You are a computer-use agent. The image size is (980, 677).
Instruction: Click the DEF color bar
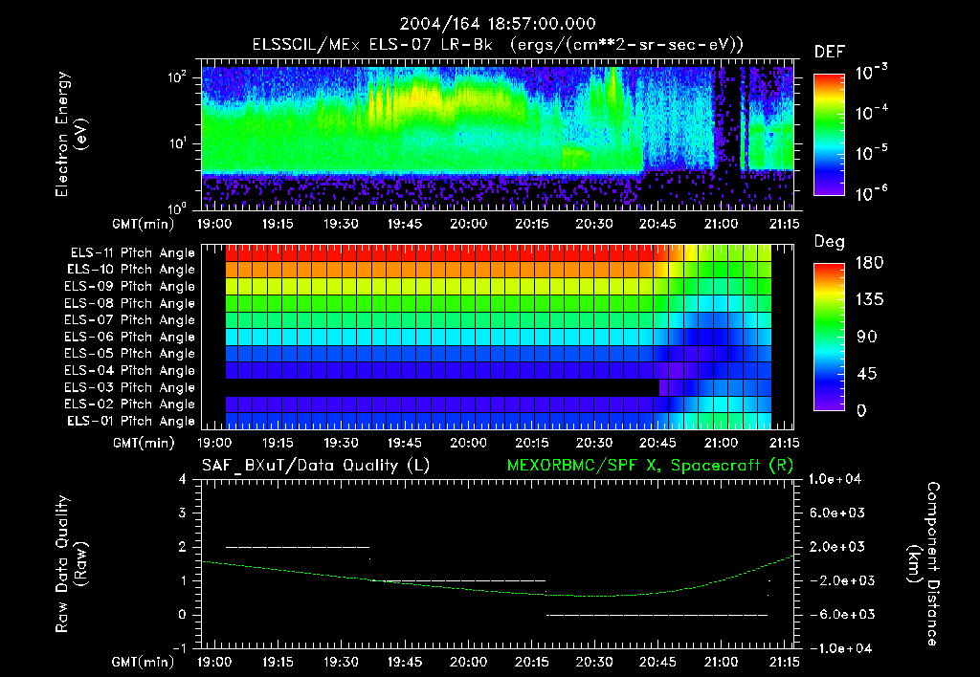click(829, 134)
